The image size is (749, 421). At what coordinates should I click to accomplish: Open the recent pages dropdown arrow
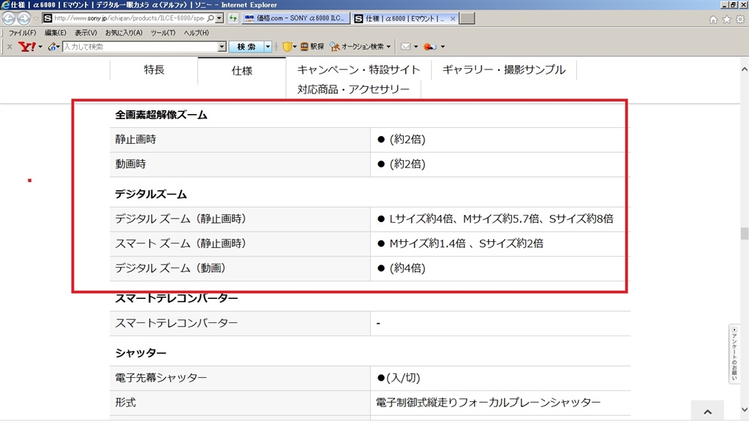(x=36, y=19)
